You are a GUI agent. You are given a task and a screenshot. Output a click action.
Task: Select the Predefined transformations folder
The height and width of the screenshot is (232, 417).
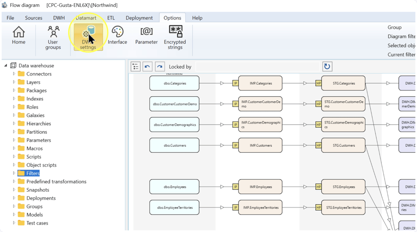[x=56, y=182]
